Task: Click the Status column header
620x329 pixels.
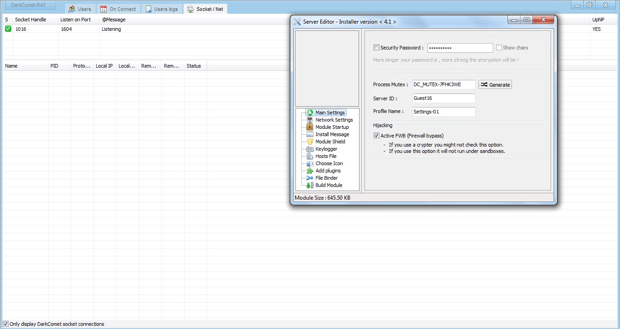Action: click(196, 66)
